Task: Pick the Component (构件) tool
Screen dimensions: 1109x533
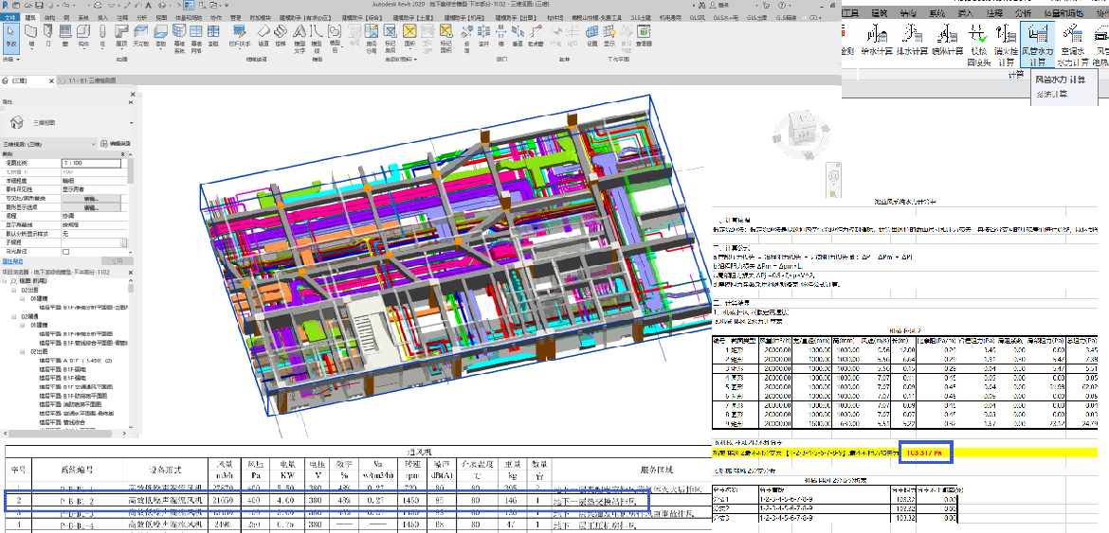Action: 84,35
